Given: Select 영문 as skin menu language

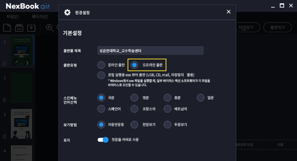Looking at the screenshot, I should click(x=134, y=98).
